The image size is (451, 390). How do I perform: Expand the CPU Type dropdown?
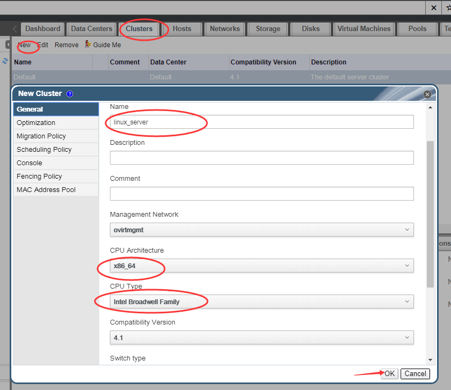coord(262,301)
